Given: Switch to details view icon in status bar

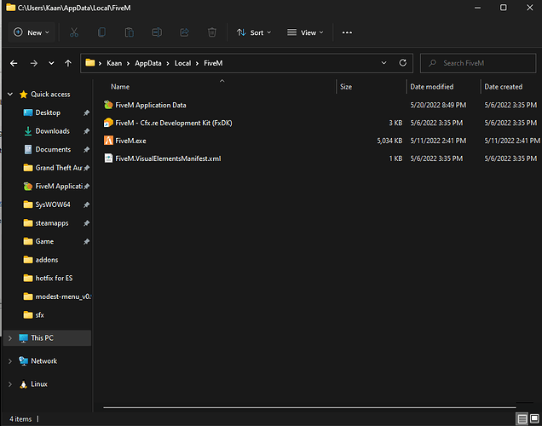Looking at the screenshot, I should pyautogui.click(x=522, y=418).
